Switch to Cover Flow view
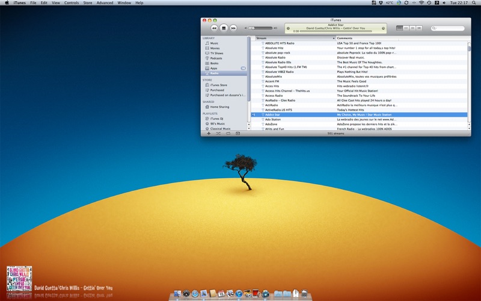 click(x=419, y=28)
